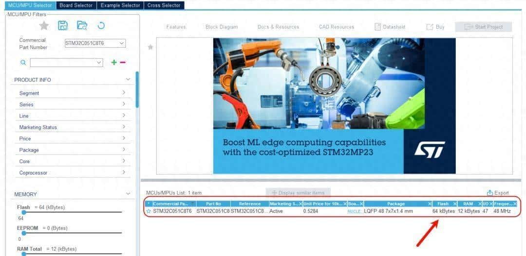Click the save search filters icon
Screen dimensions: 526x256
pyautogui.click(x=63, y=26)
